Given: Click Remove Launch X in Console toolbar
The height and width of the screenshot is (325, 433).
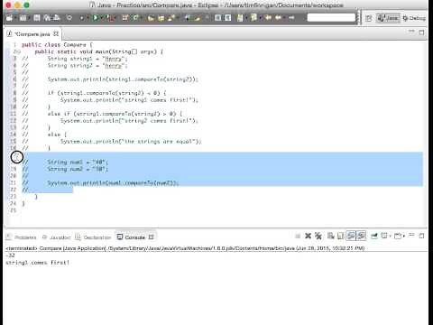Looking at the screenshot, I should click(x=308, y=236).
